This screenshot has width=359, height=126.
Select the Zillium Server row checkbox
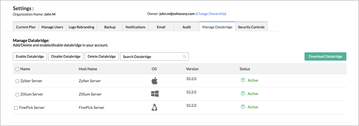point(17,94)
